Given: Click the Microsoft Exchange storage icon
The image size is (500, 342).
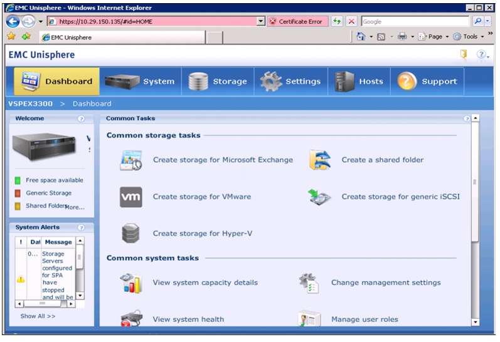Looking at the screenshot, I should pos(130,160).
